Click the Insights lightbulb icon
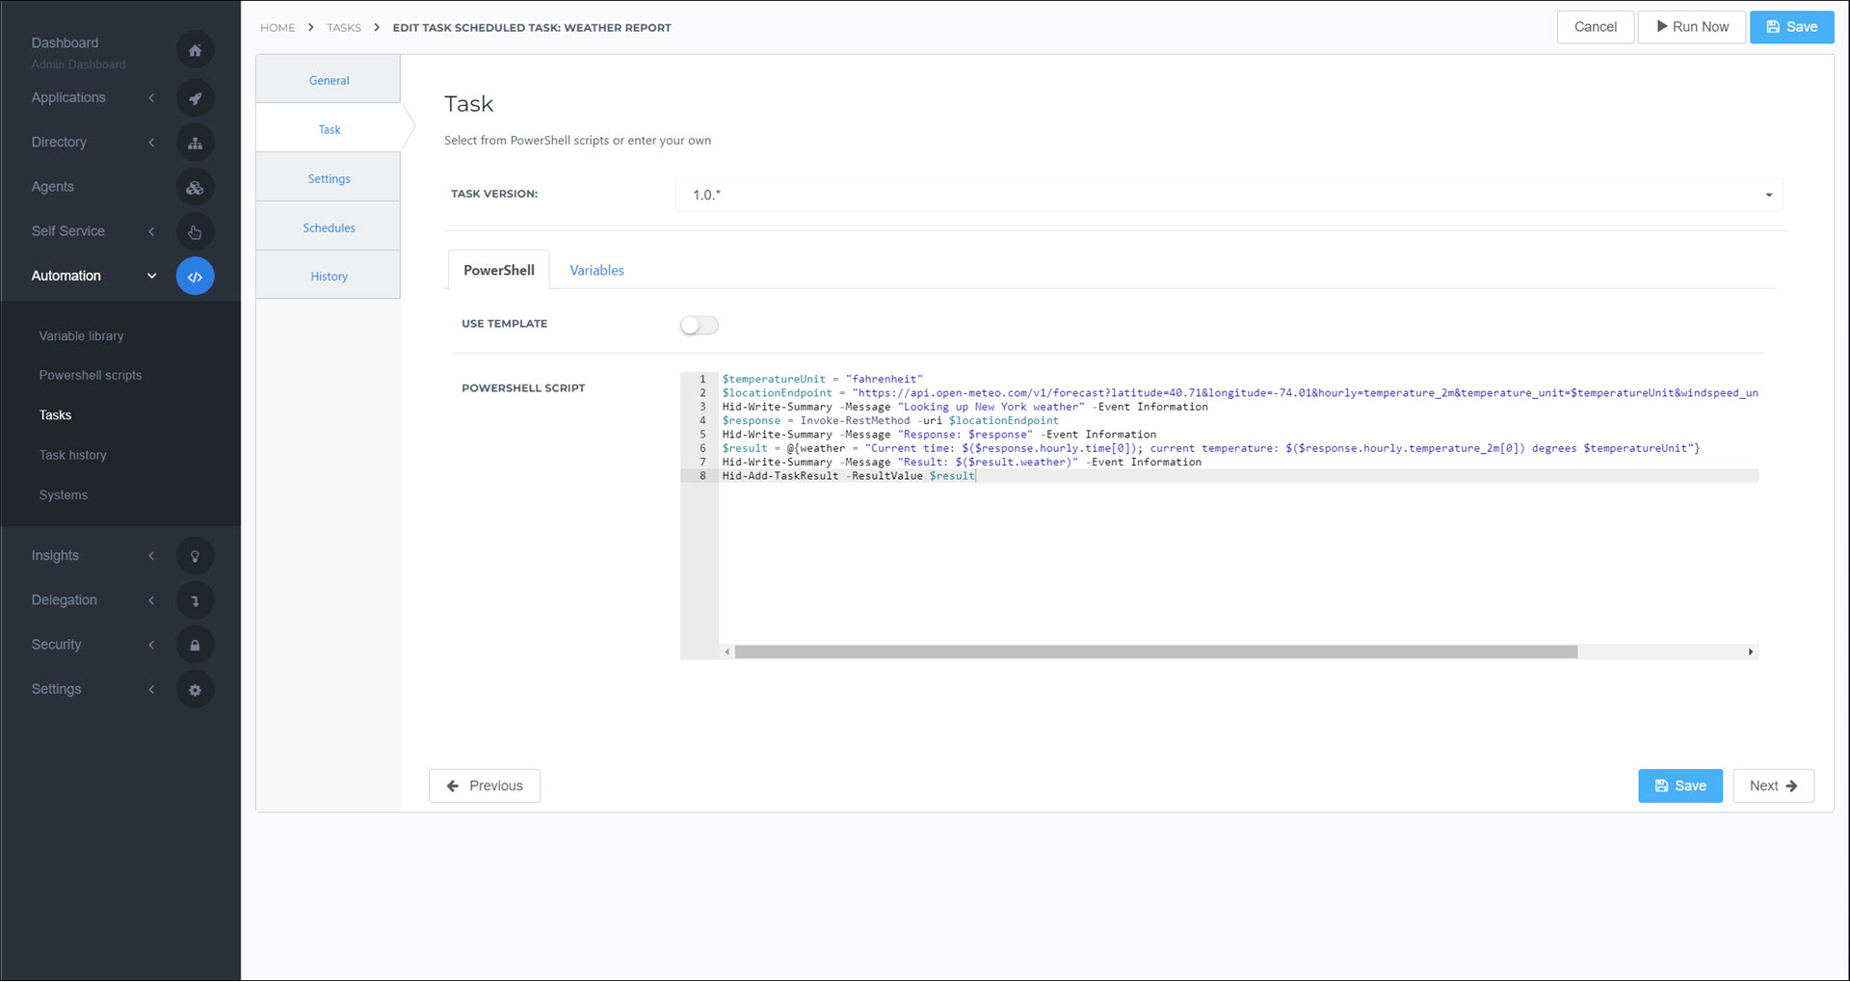 (195, 556)
